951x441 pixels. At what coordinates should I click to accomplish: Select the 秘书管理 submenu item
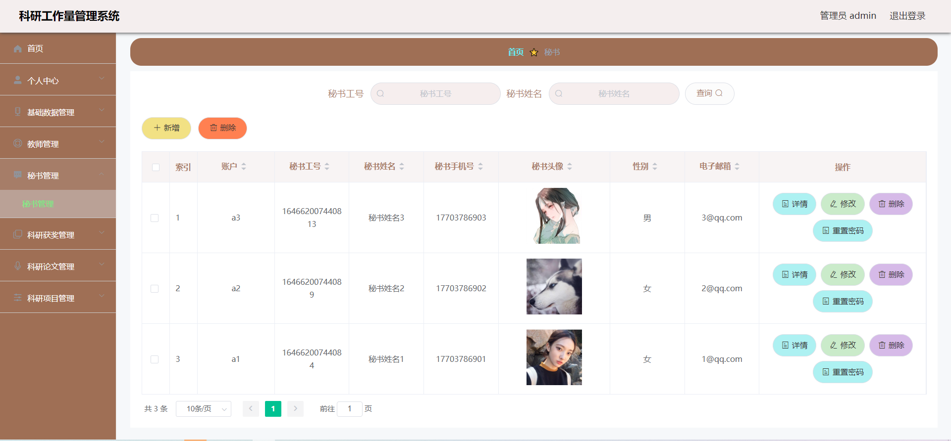58,204
